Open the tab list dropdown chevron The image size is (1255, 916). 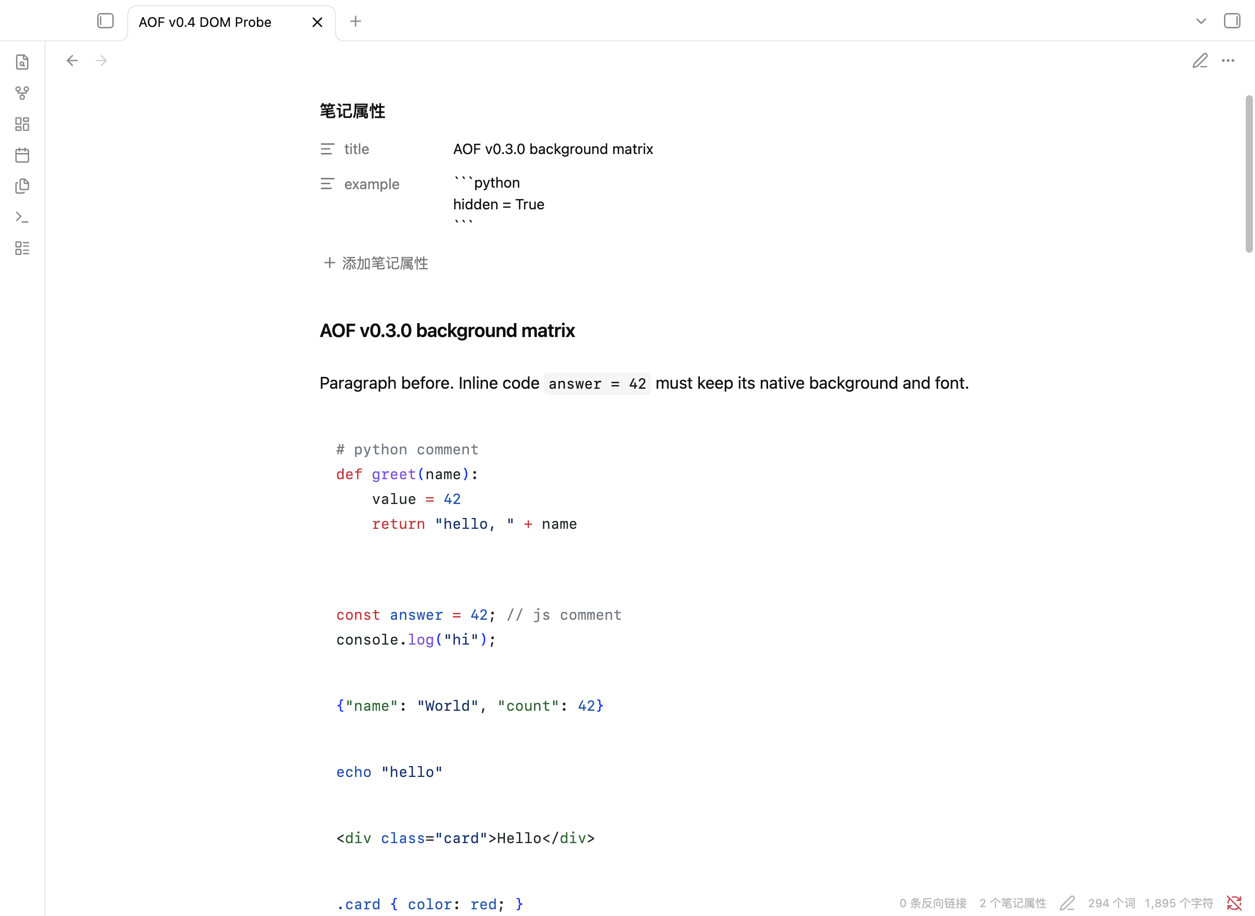[1201, 22]
